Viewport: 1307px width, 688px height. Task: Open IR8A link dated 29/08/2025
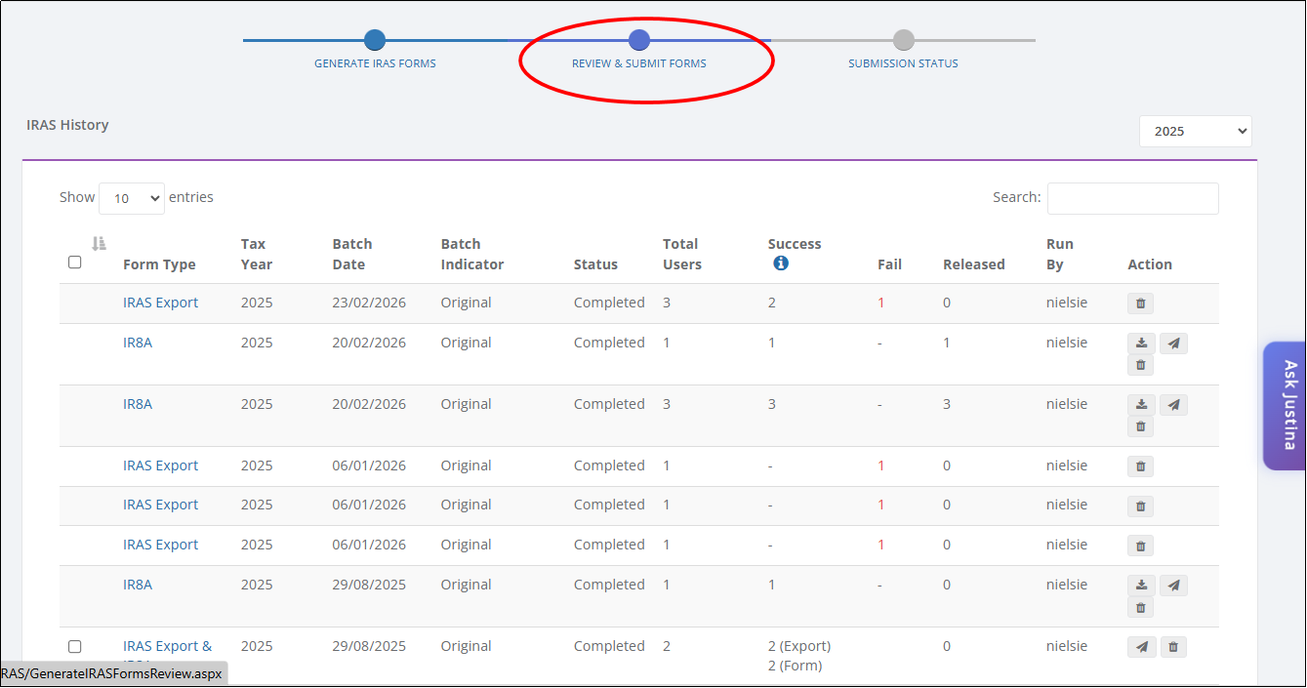[138, 585]
